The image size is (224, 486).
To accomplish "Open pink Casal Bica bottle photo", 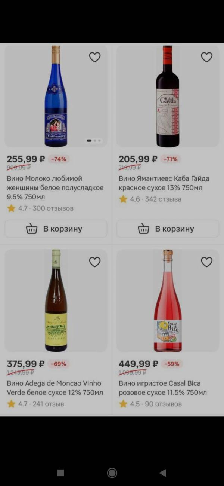I will 168,300.
